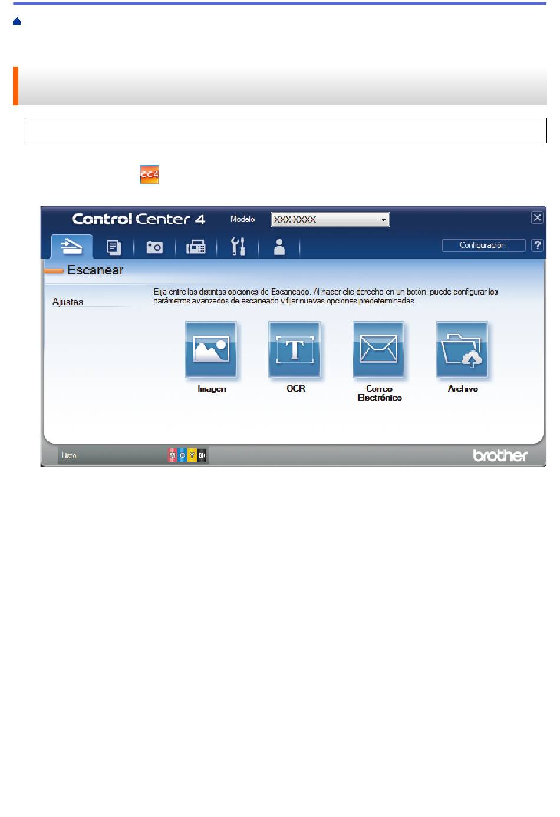Close the ControlCenter 4 window
Screen dimensions: 560x817
pyautogui.click(x=538, y=218)
